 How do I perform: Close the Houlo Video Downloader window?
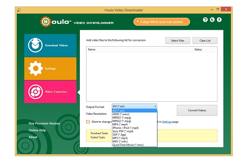pos(226,9)
